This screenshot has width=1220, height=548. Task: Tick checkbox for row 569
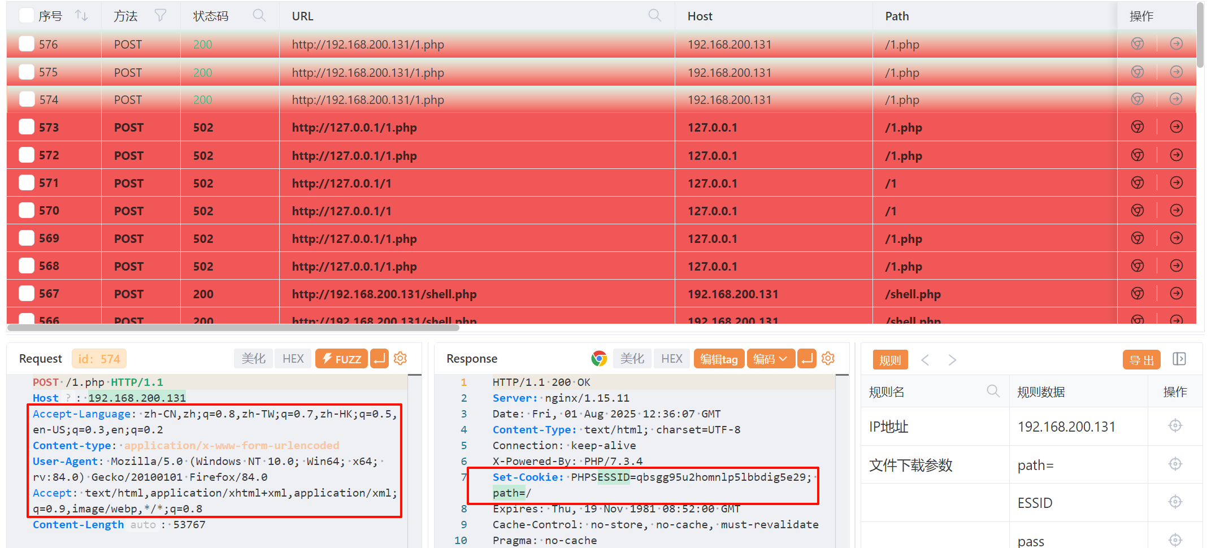(27, 238)
